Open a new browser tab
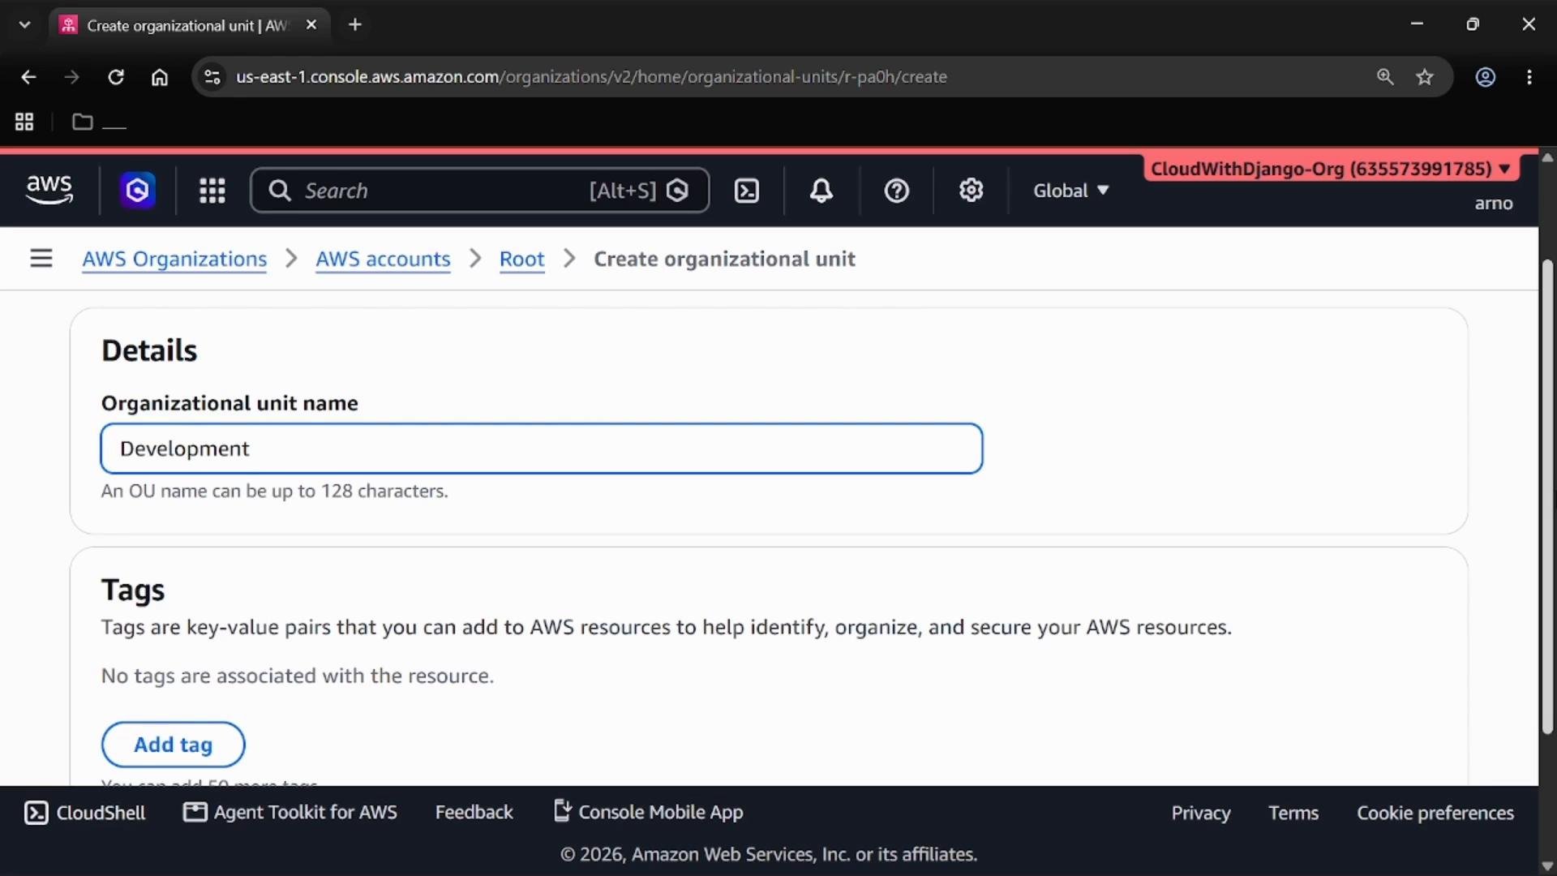This screenshot has height=876, width=1557. 354,25
